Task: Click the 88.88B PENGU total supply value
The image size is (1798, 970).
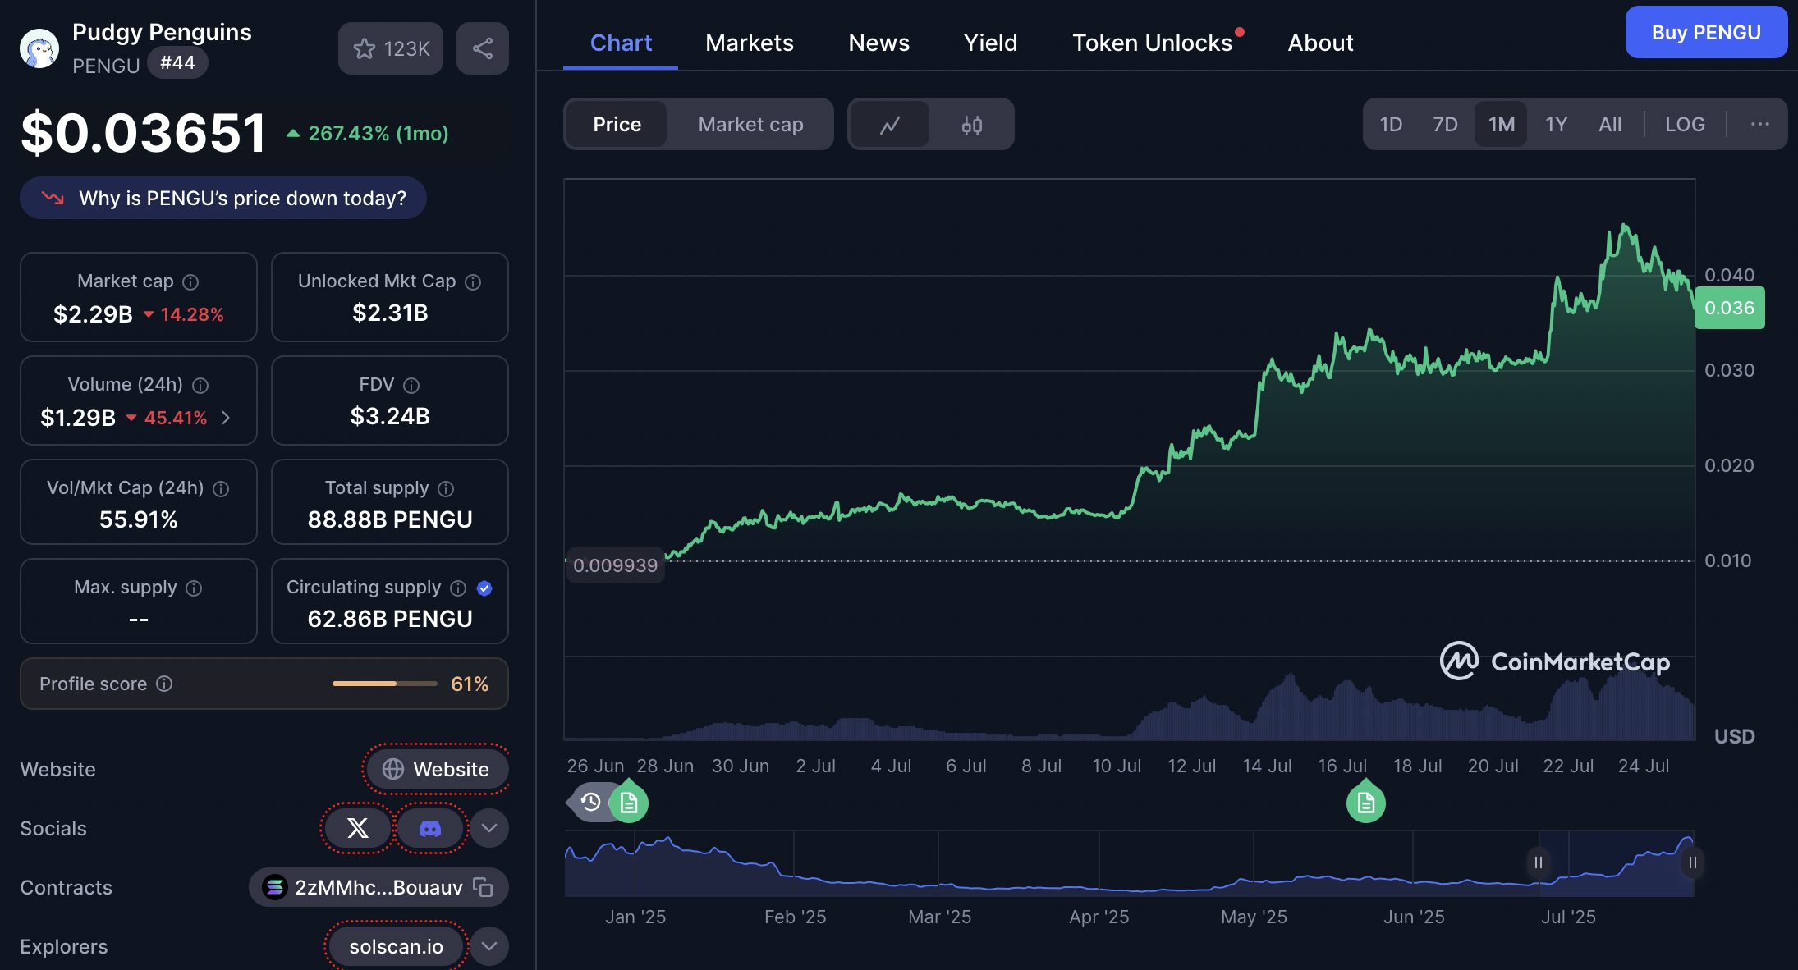Action: 390,519
